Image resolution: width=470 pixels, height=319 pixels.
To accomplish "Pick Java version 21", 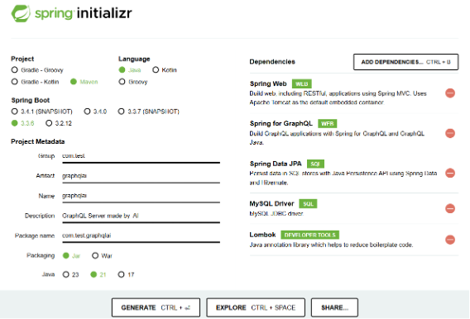I will click(x=98, y=274).
